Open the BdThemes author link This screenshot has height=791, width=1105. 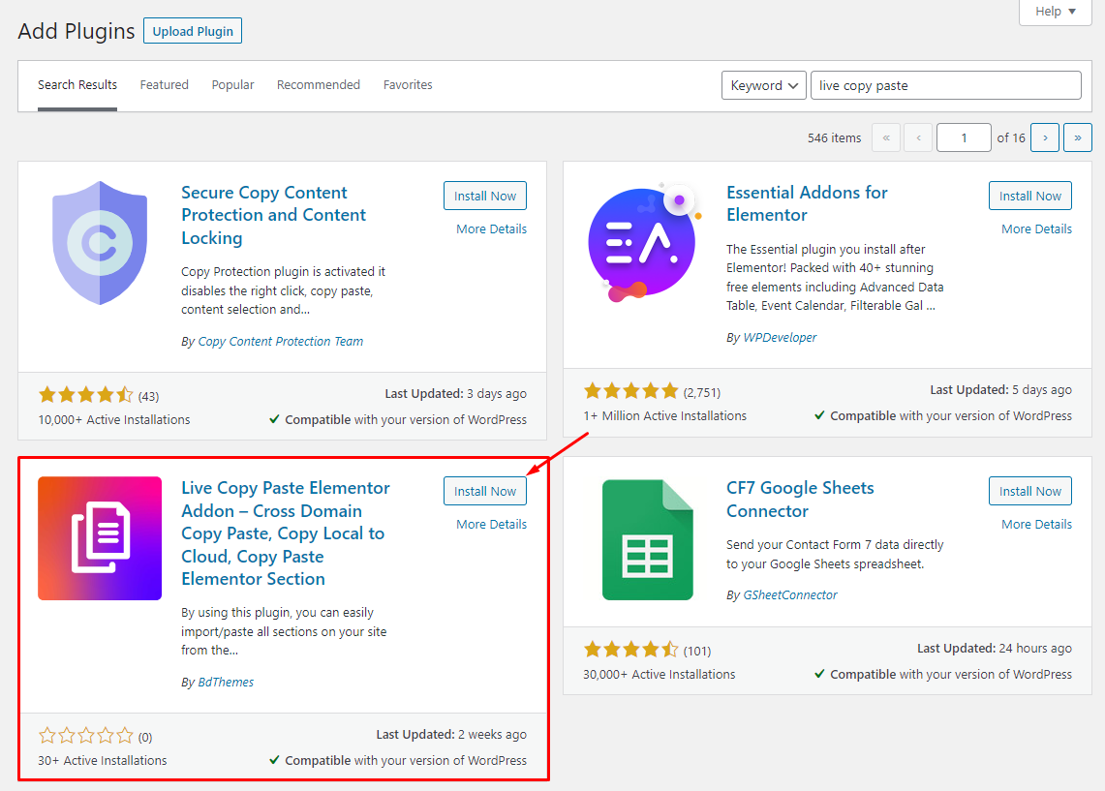[x=226, y=682]
